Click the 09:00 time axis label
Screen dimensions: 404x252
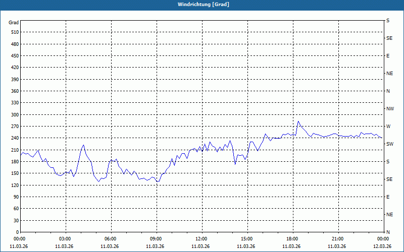[x=156, y=239]
